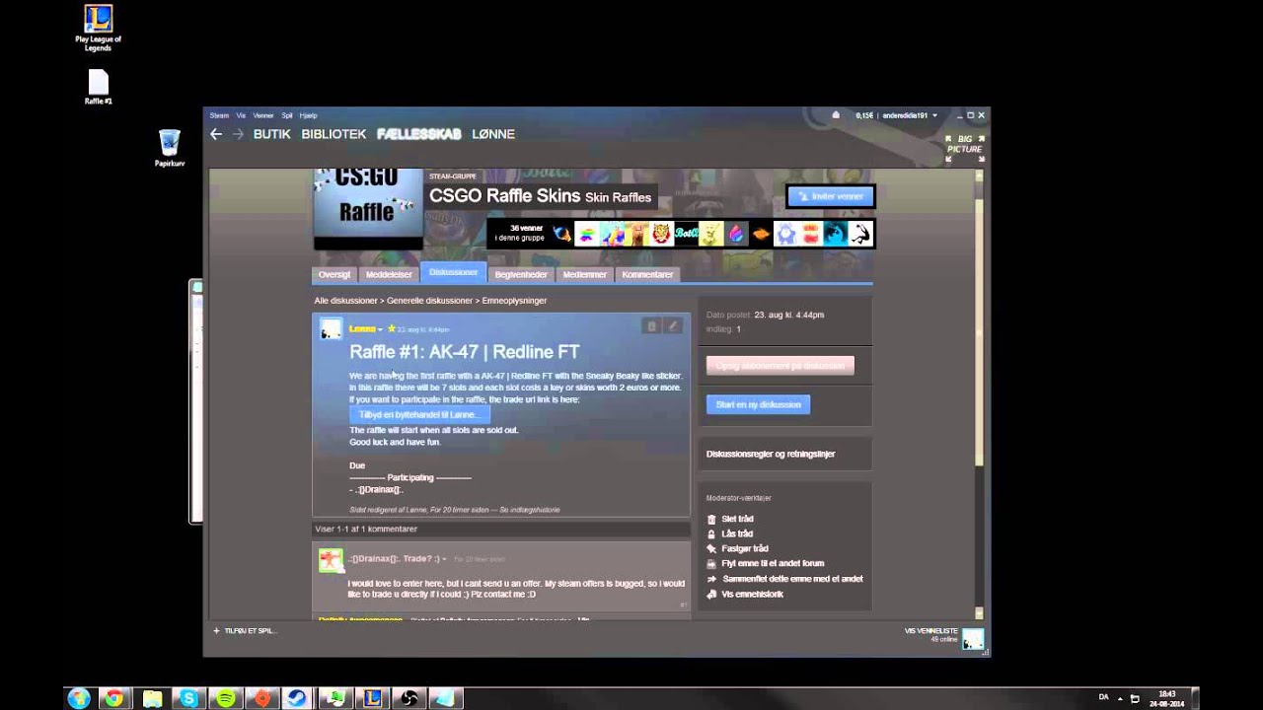1263x710 pixels.
Task: Open the Play League of Legends desktop shortcut
Action: [98, 28]
